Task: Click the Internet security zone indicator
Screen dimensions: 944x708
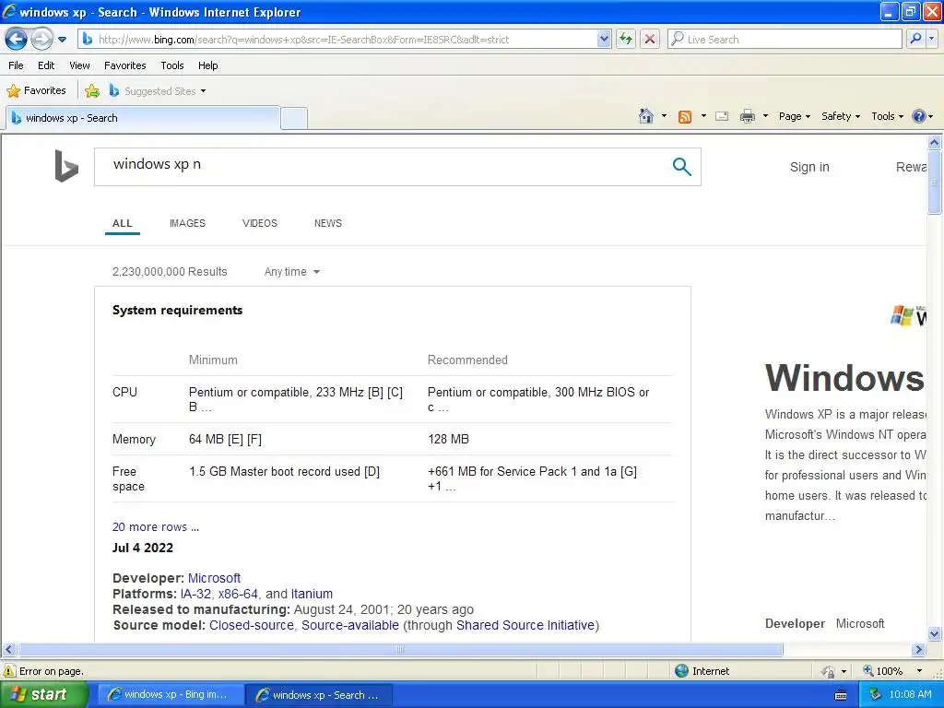Action: coord(702,671)
